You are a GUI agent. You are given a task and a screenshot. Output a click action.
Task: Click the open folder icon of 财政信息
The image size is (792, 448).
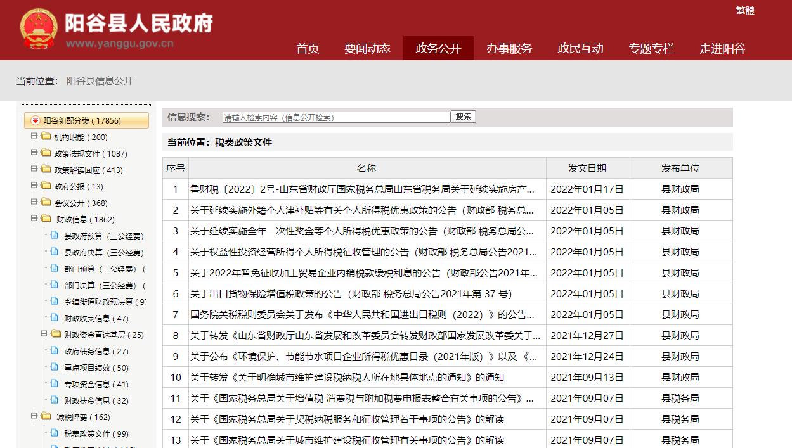tap(46, 219)
